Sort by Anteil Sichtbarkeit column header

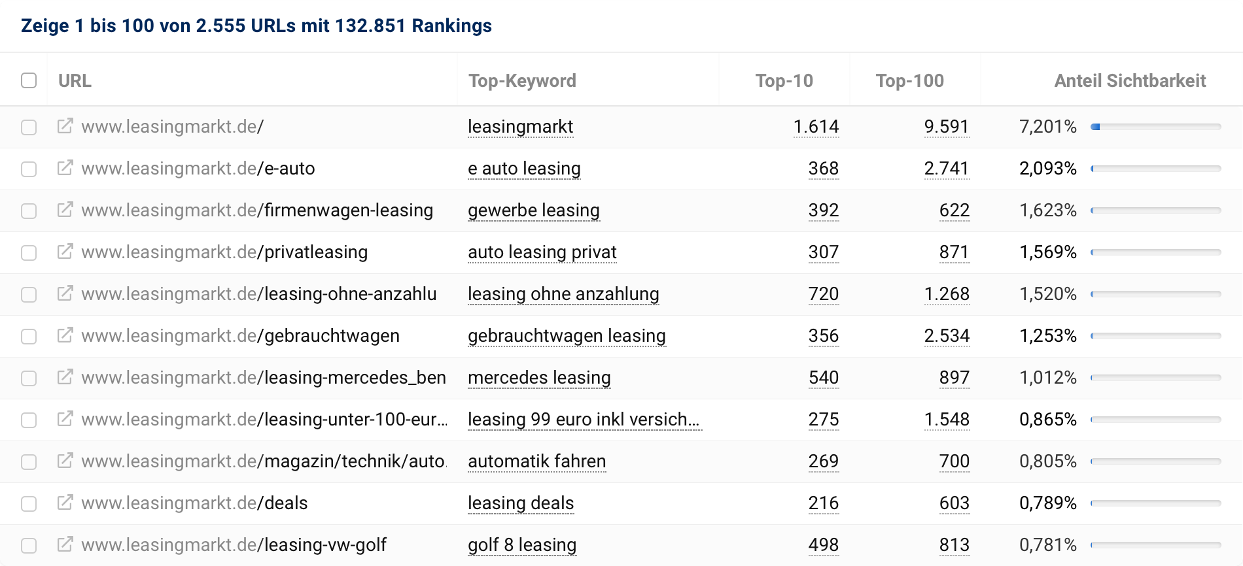[1130, 80]
